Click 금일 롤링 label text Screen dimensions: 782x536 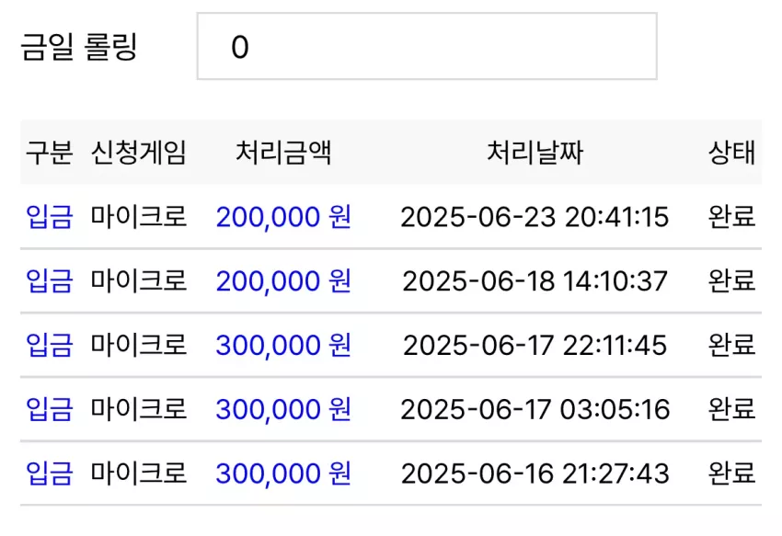click(x=79, y=47)
